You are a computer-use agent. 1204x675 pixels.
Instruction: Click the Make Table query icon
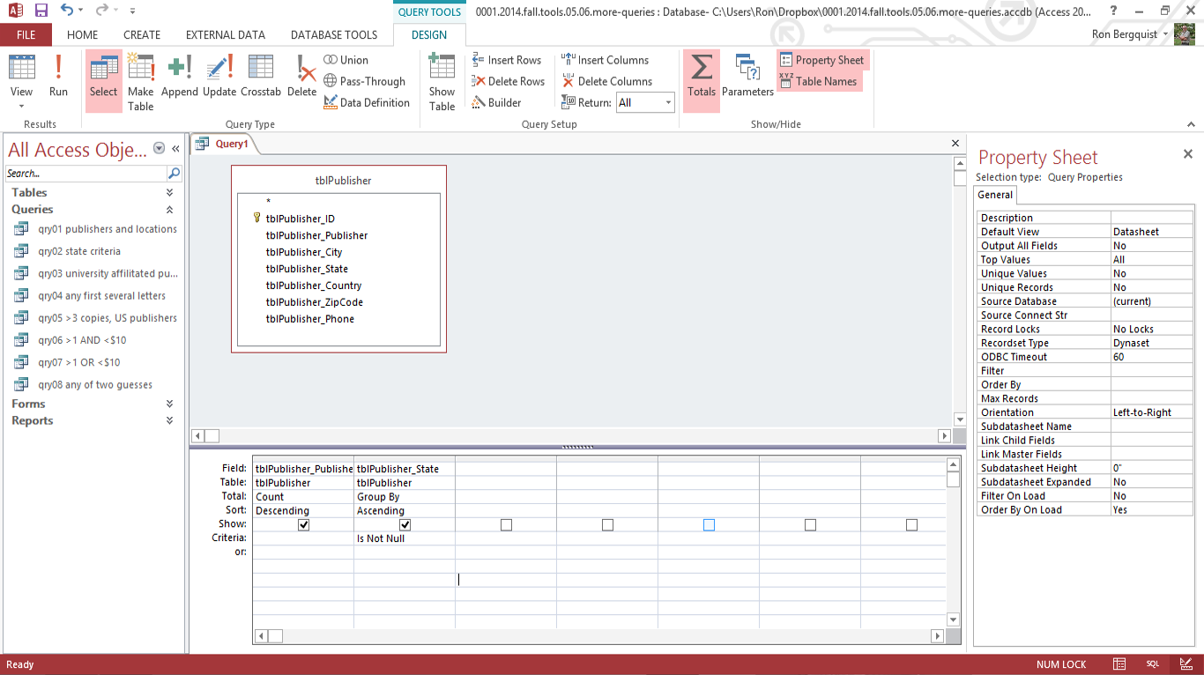click(x=140, y=80)
